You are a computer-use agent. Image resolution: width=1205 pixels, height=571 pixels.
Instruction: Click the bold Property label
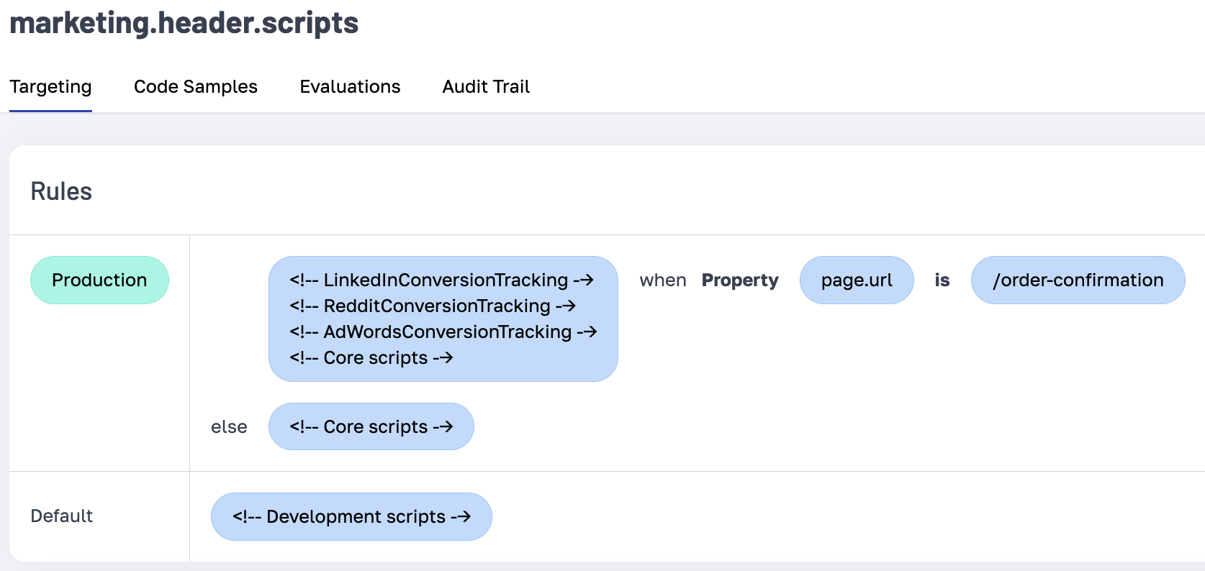pos(740,280)
